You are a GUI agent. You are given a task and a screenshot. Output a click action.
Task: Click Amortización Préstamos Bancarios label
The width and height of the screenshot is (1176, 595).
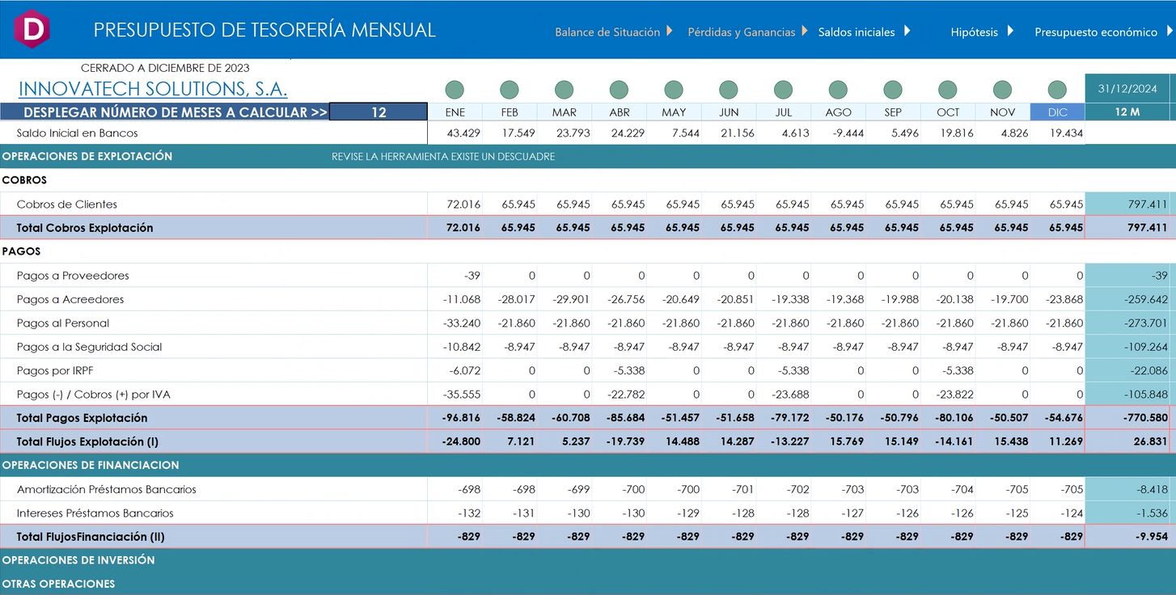tap(107, 489)
